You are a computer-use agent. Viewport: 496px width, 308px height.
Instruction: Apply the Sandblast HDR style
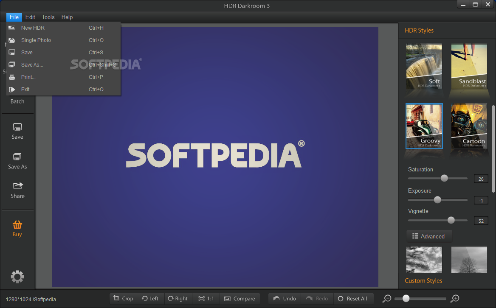click(x=469, y=66)
